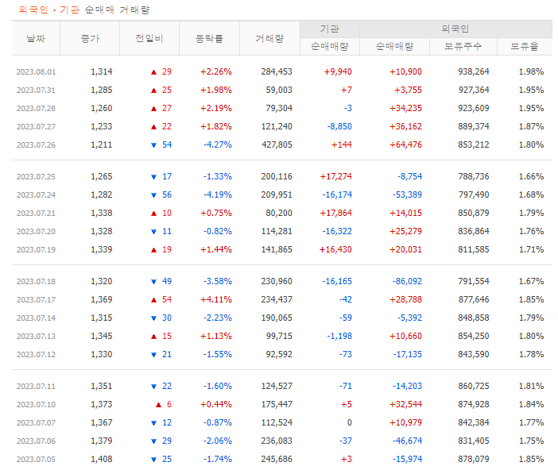Click volume value 284,453

click(277, 71)
